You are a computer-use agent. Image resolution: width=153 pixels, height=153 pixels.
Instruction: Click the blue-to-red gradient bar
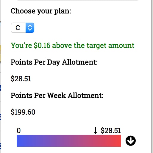point(69,141)
